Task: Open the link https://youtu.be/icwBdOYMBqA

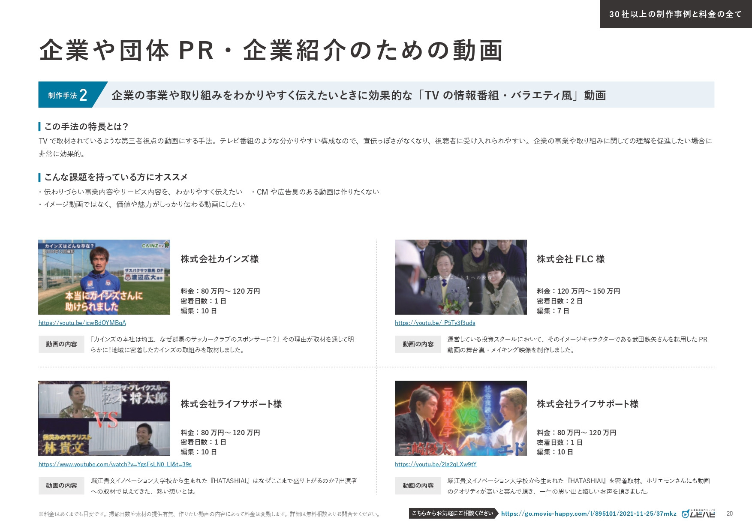Action: [82, 323]
